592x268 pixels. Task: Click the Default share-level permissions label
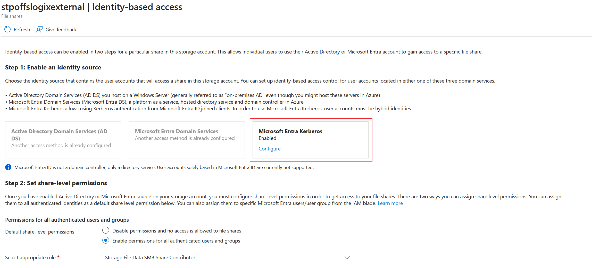click(40, 232)
